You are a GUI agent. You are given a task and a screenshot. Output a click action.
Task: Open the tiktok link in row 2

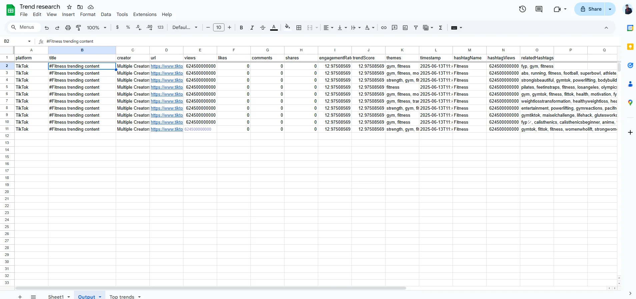coord(167,66)
